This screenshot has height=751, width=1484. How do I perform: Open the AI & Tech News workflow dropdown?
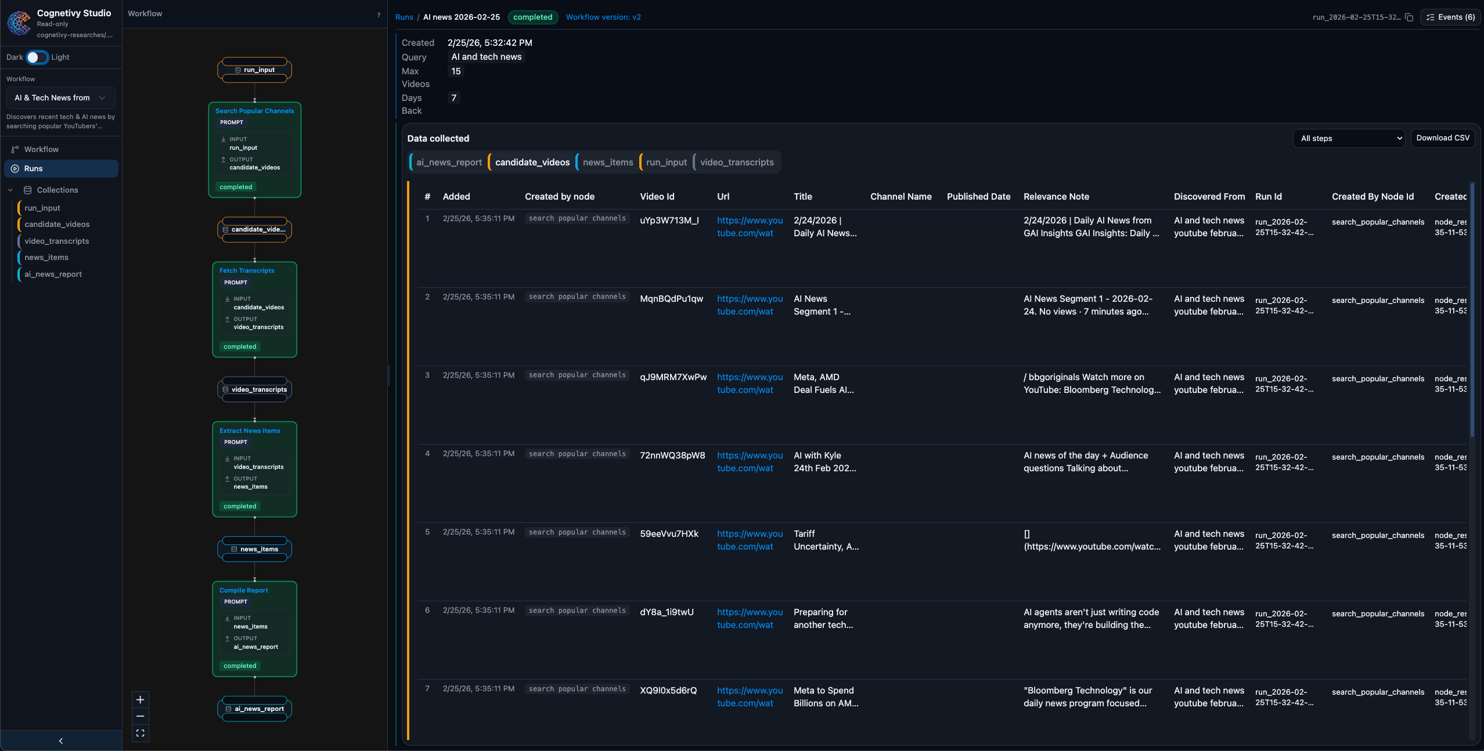tap(60, 98)
